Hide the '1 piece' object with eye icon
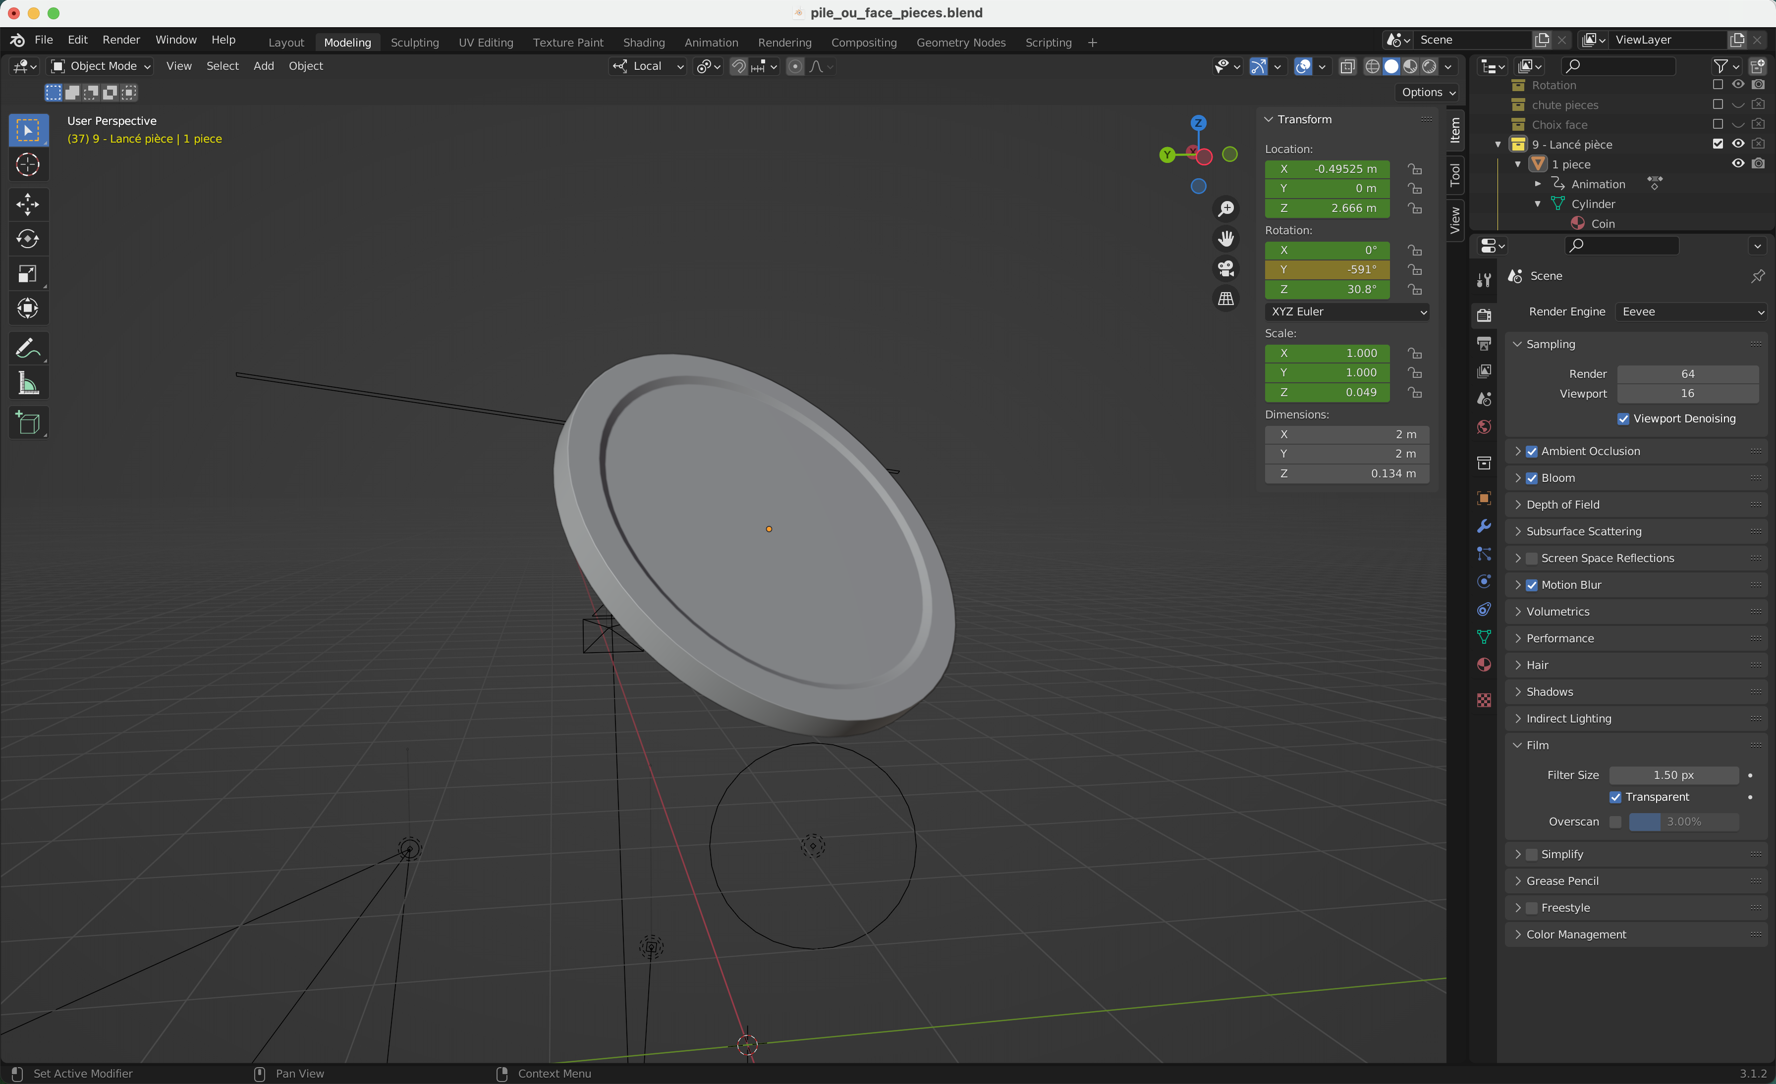 [x=1738, y=164]
